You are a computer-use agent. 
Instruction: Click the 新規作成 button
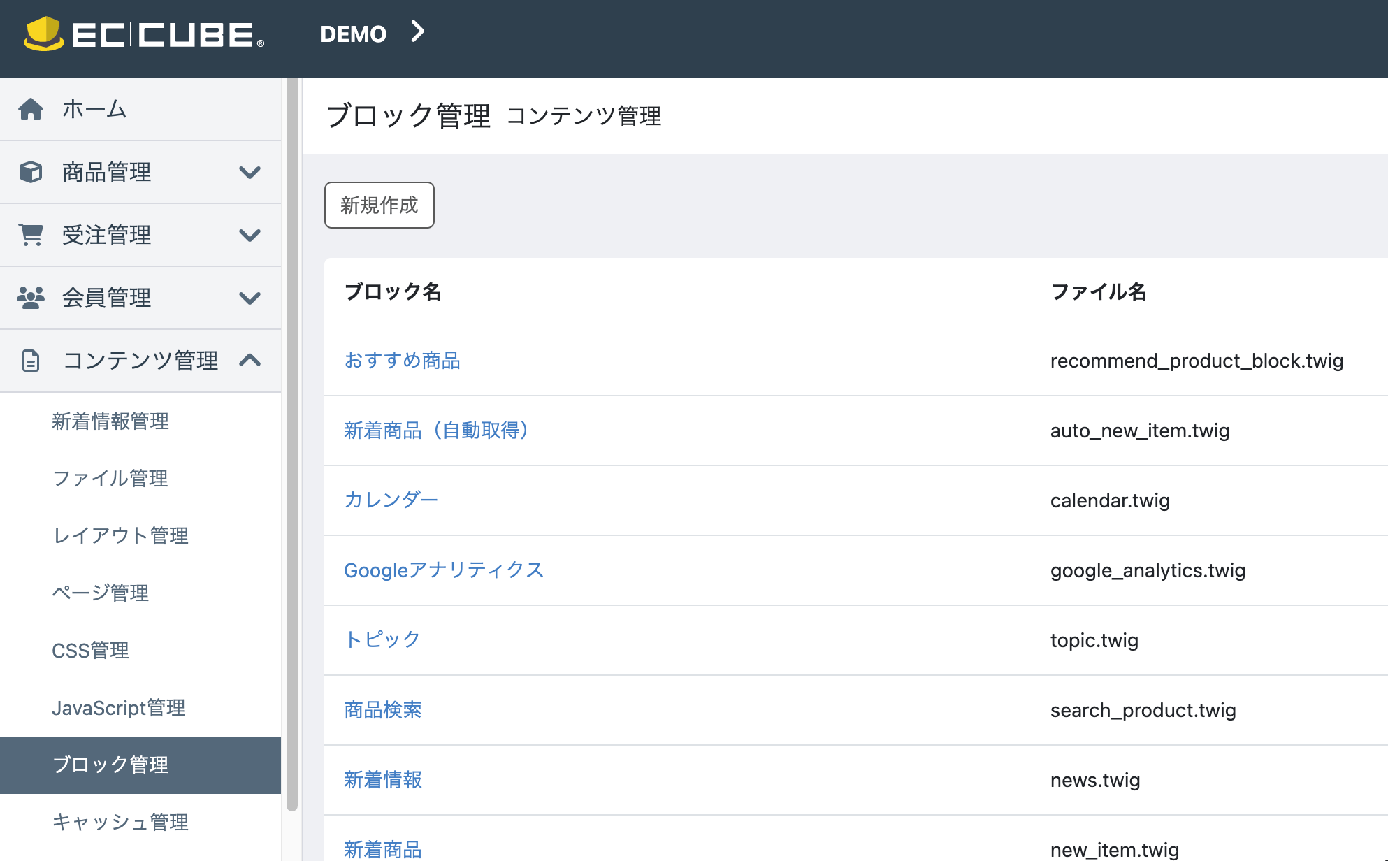[379, 205]
